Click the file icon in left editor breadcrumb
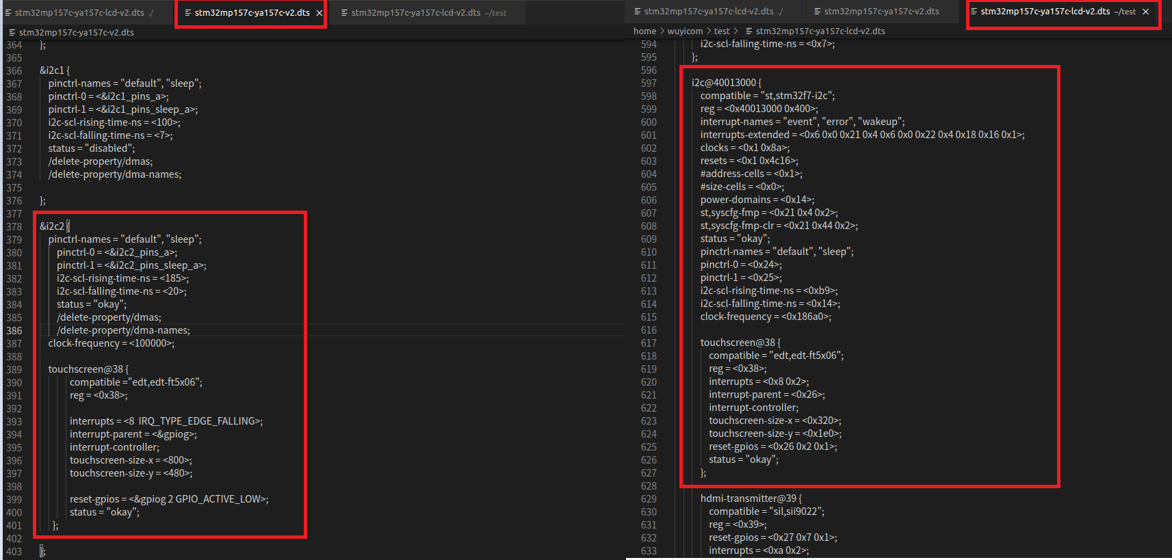 12,32
